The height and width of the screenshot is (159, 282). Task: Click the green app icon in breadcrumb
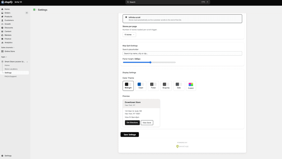pos(34,10)
